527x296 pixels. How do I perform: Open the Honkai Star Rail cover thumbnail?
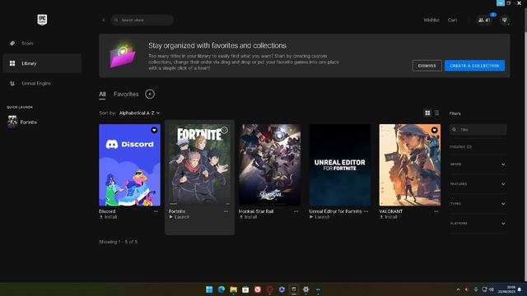pyautogui.click(x=270, y=164)
